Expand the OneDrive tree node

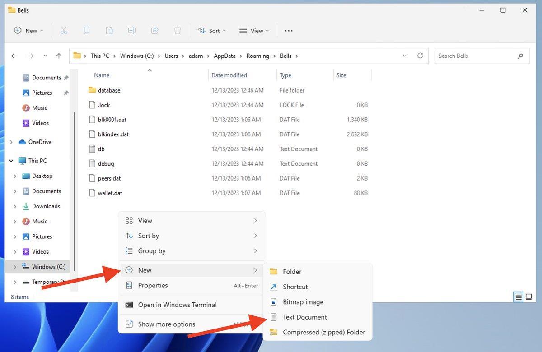coord(11,142)
